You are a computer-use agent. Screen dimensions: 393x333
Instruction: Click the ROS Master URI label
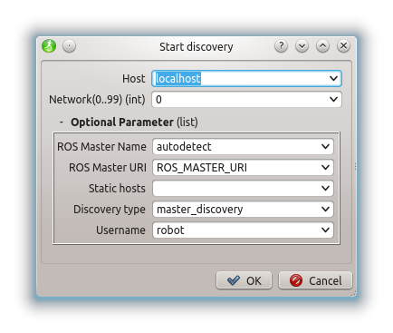[x=108, y=168]
